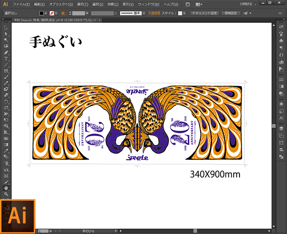The height and width of the screenshot is (234, 287).
Task: Choose the Artboard tool
Action: pyautogui.click(x=6, y=176)
